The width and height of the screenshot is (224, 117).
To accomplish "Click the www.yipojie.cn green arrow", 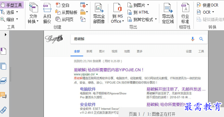I will click(97, 74).
